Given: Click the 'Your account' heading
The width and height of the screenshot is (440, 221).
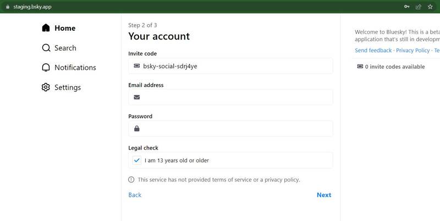Looking at the screenshot, I should [159, 36].
